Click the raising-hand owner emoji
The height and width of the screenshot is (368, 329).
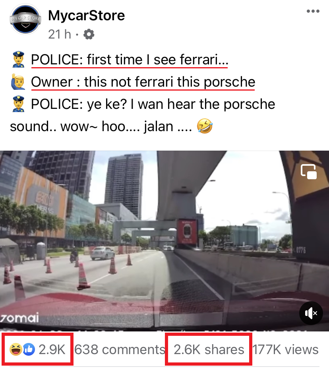(x=18, y=82)
